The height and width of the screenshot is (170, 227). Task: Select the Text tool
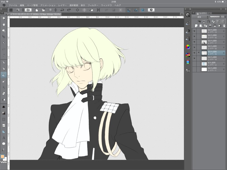(x=4, y=138)
